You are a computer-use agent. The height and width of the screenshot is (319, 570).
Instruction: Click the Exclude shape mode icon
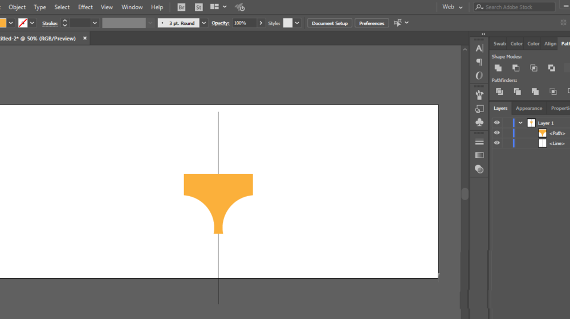(x=551, y=68)
